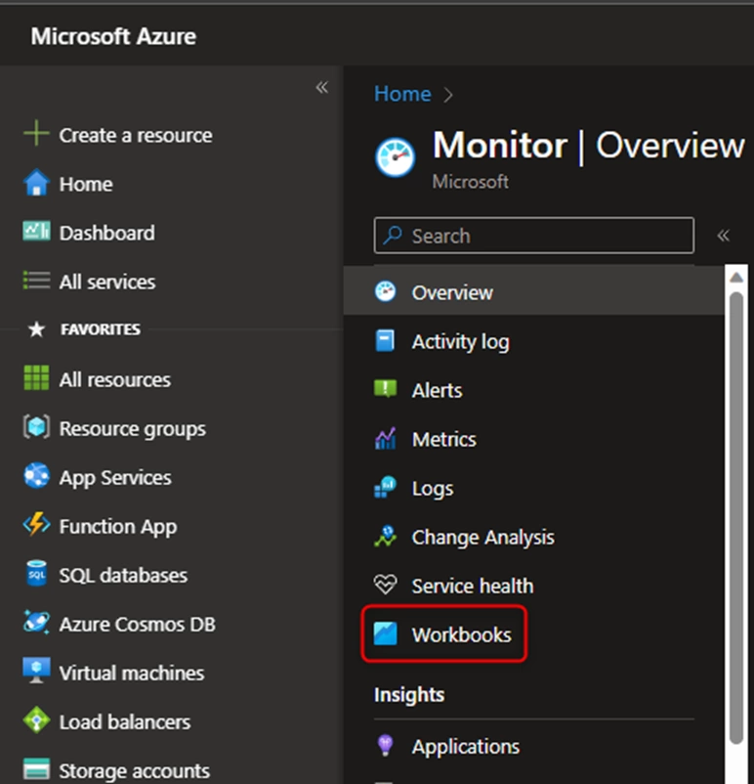Open Virtual machines favorite
Image resolution: width=754 pixels, height=784 pixels.
(x=132, y=673)
